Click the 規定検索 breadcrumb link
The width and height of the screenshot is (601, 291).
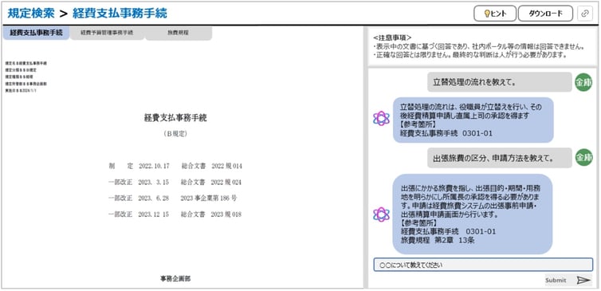(x=31, y=14)
